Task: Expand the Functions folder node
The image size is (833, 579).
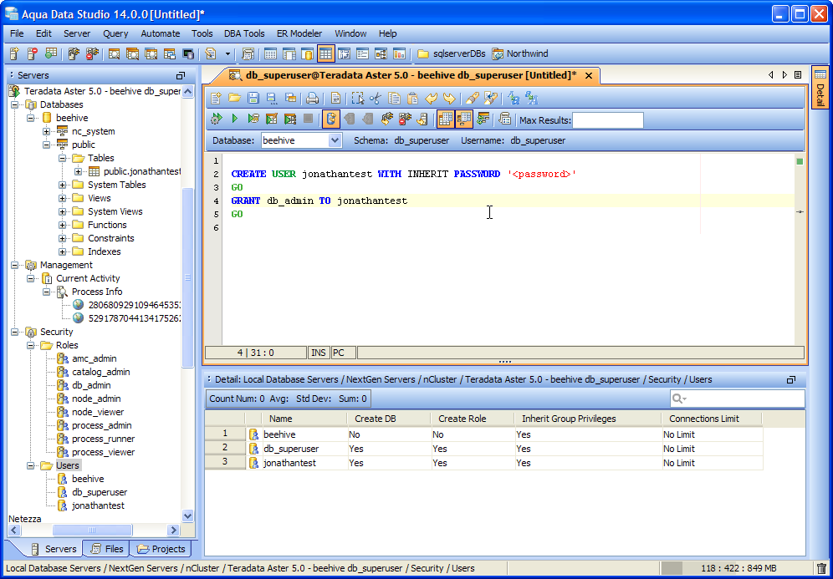Action: [x=62, y=225]
